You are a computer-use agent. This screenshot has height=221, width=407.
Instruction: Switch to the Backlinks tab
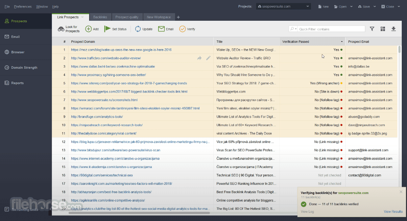[x=100, y=17]
